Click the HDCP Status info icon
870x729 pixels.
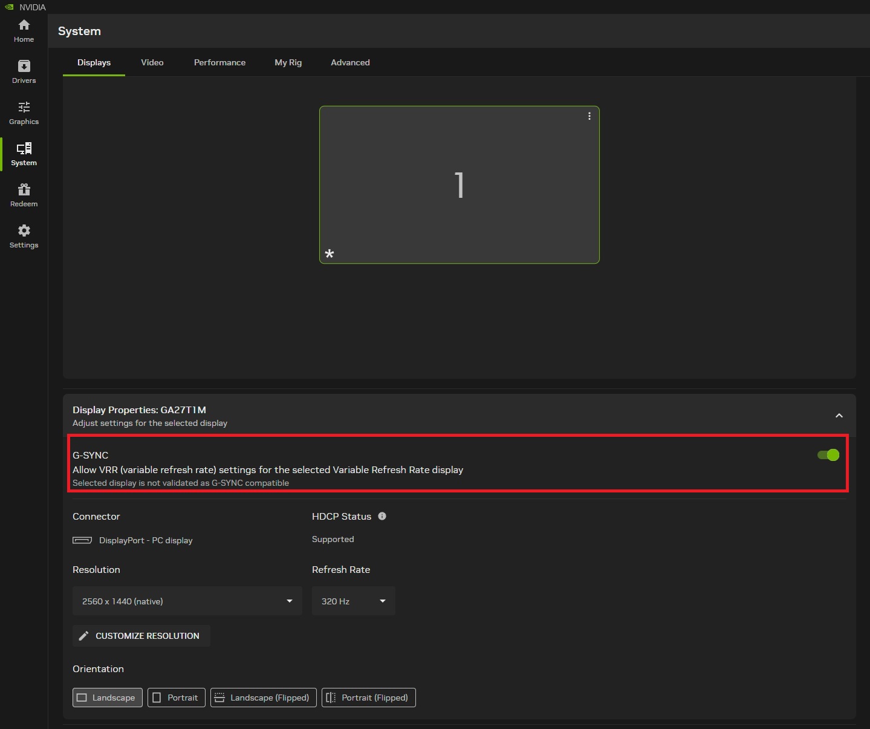tap(382, 516)
